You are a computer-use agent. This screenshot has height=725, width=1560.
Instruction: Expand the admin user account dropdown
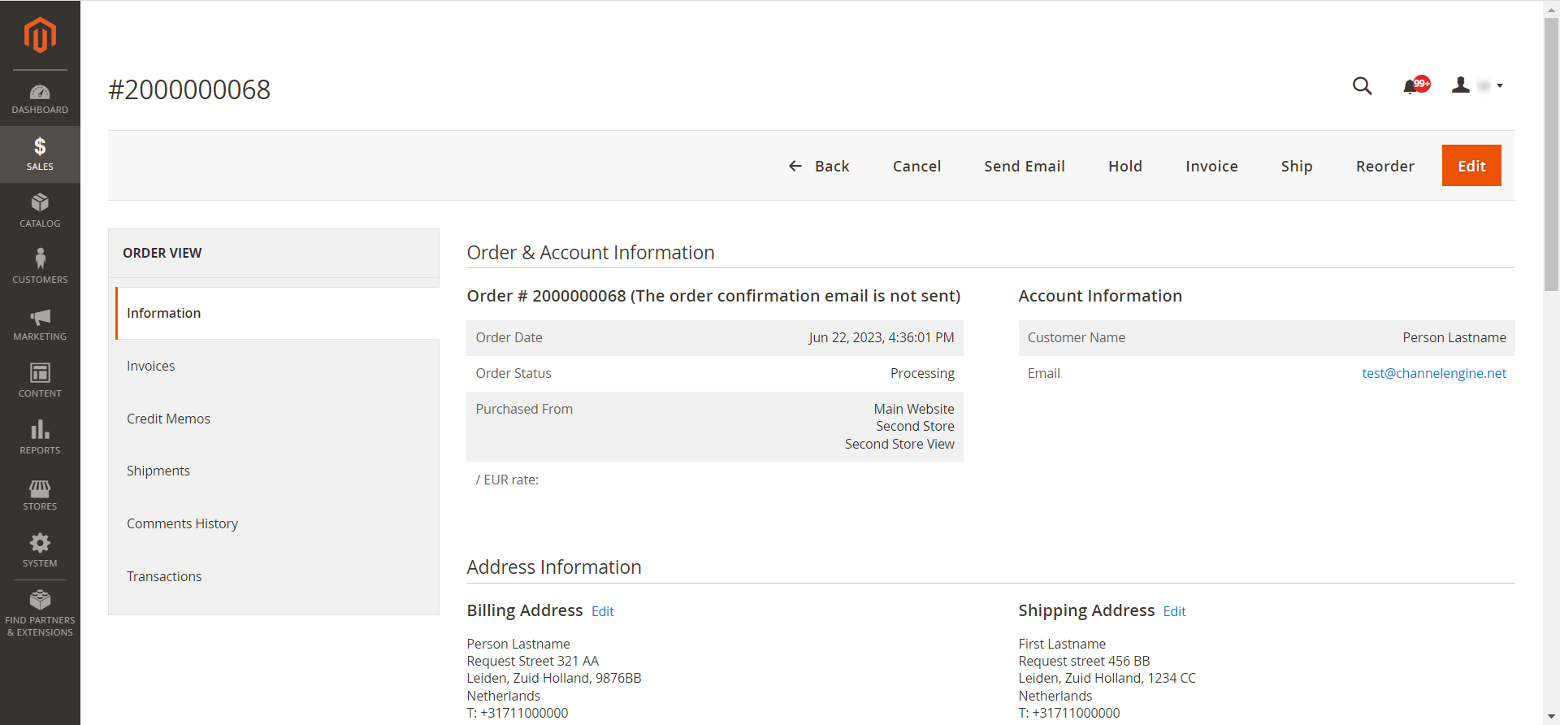coord(1476,85)
